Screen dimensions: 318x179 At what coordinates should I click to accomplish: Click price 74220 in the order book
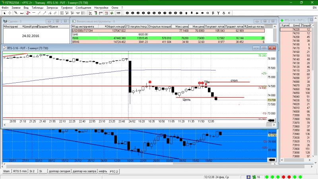[296, 29]
